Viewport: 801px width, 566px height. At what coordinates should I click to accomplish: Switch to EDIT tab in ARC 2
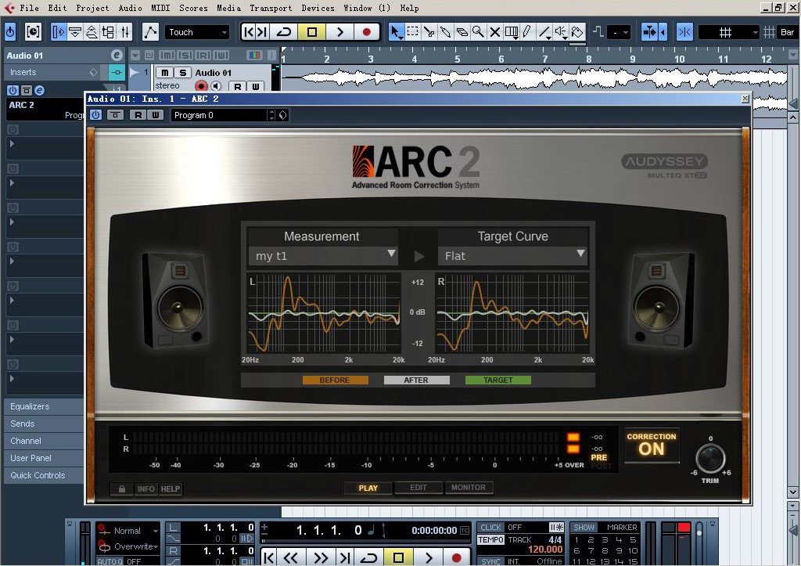(418, 488)
